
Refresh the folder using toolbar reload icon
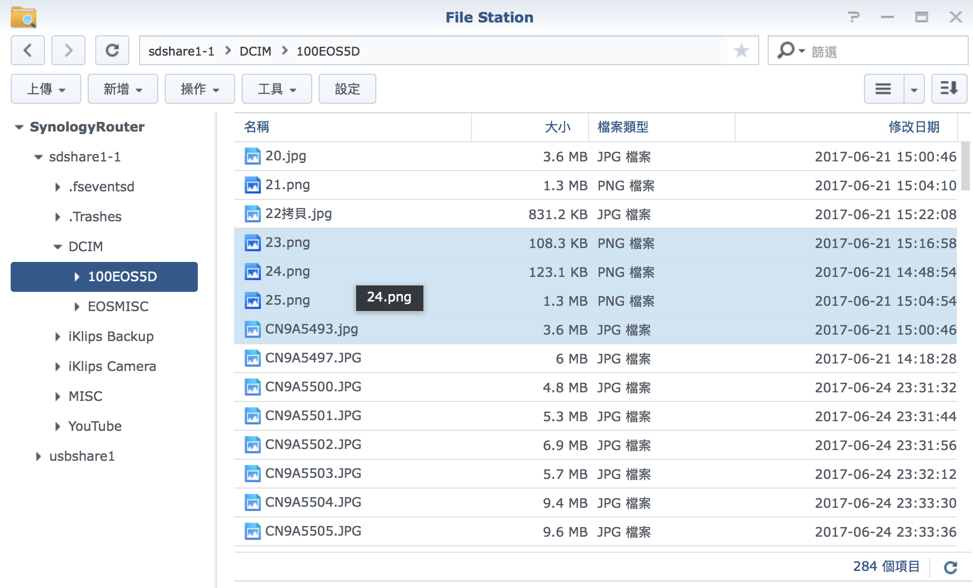[x=112, y=51]
